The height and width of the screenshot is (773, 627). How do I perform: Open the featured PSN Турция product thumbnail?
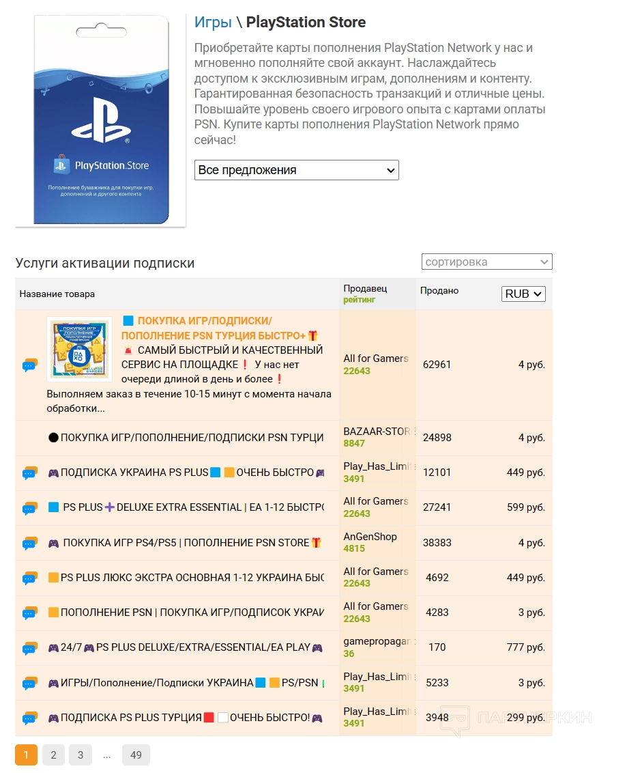point(79,349)
